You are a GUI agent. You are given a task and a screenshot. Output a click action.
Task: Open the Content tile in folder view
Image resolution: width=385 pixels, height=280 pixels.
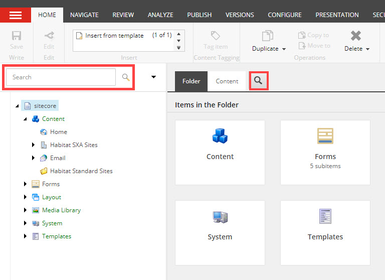click(x=220, y=153)
